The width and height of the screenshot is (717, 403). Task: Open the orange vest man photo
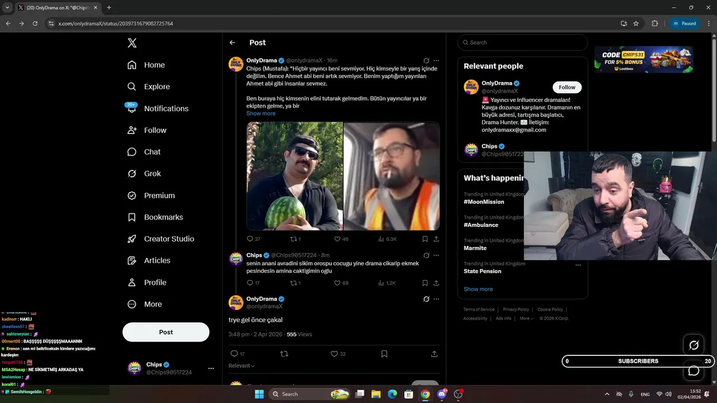click(x=392, y=176)
